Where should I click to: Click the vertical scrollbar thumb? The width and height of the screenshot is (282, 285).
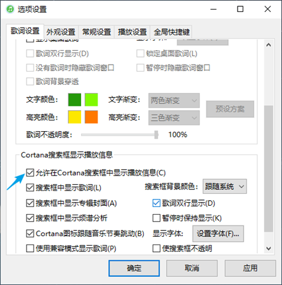(x=269, y=168)
